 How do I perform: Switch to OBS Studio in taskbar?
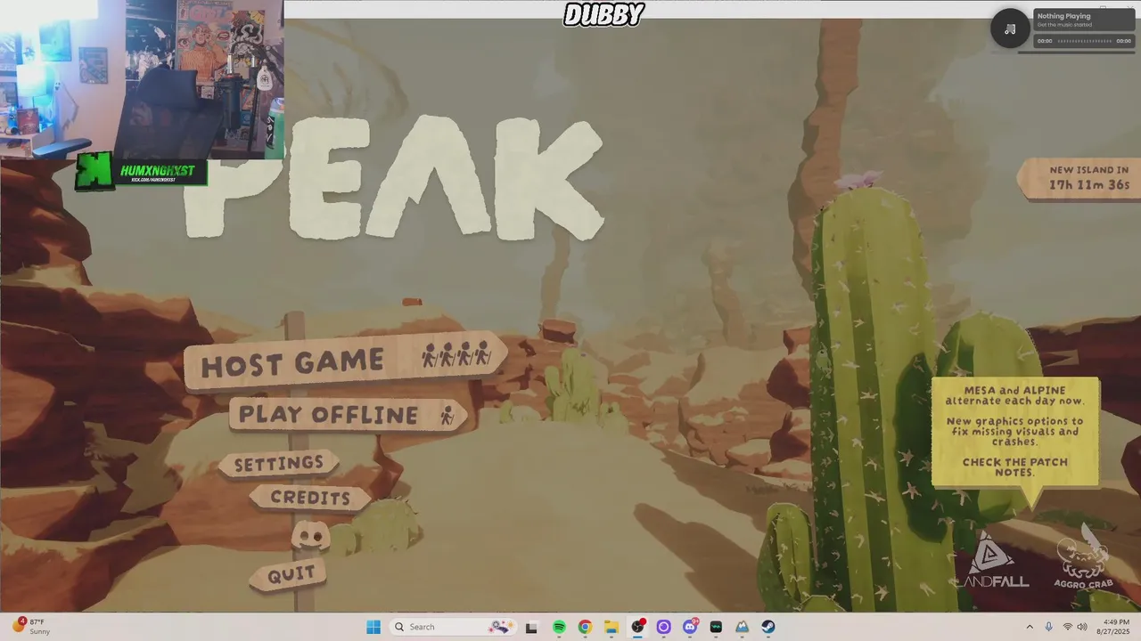[637, 627]
